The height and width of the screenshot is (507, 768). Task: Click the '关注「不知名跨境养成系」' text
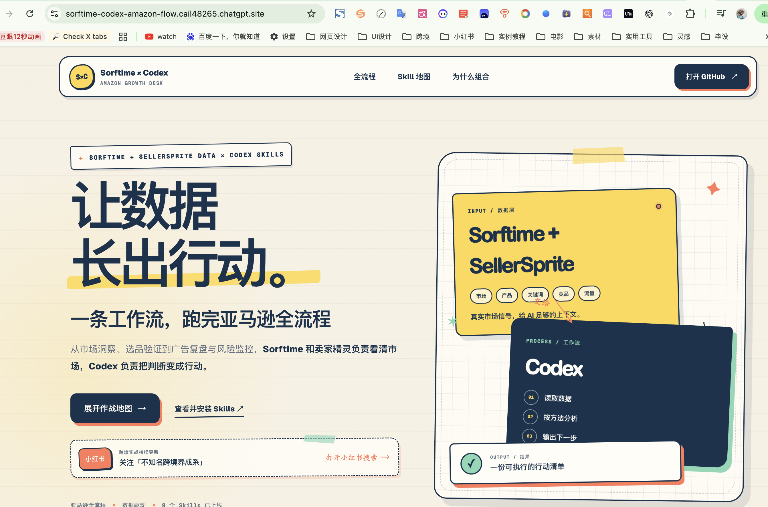pos(162,462)
